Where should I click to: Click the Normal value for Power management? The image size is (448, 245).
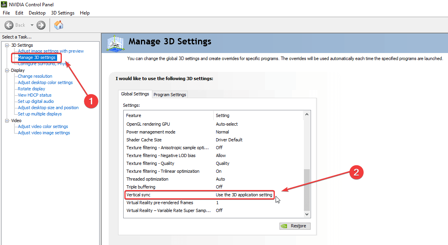pos(222,132)
